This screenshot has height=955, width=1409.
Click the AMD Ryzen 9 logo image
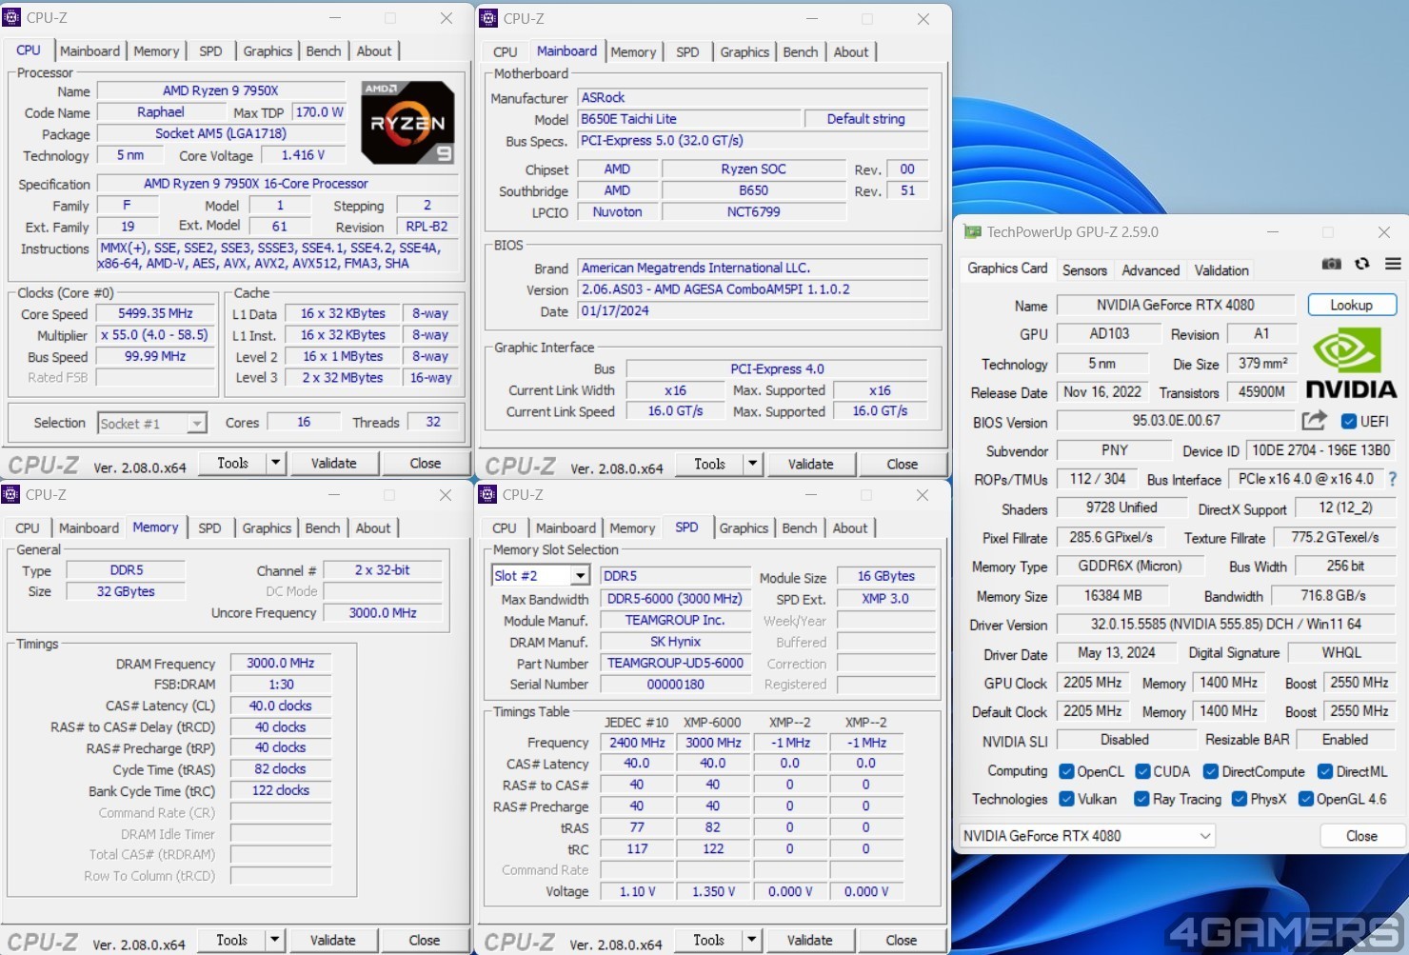[x=408, y=123]
